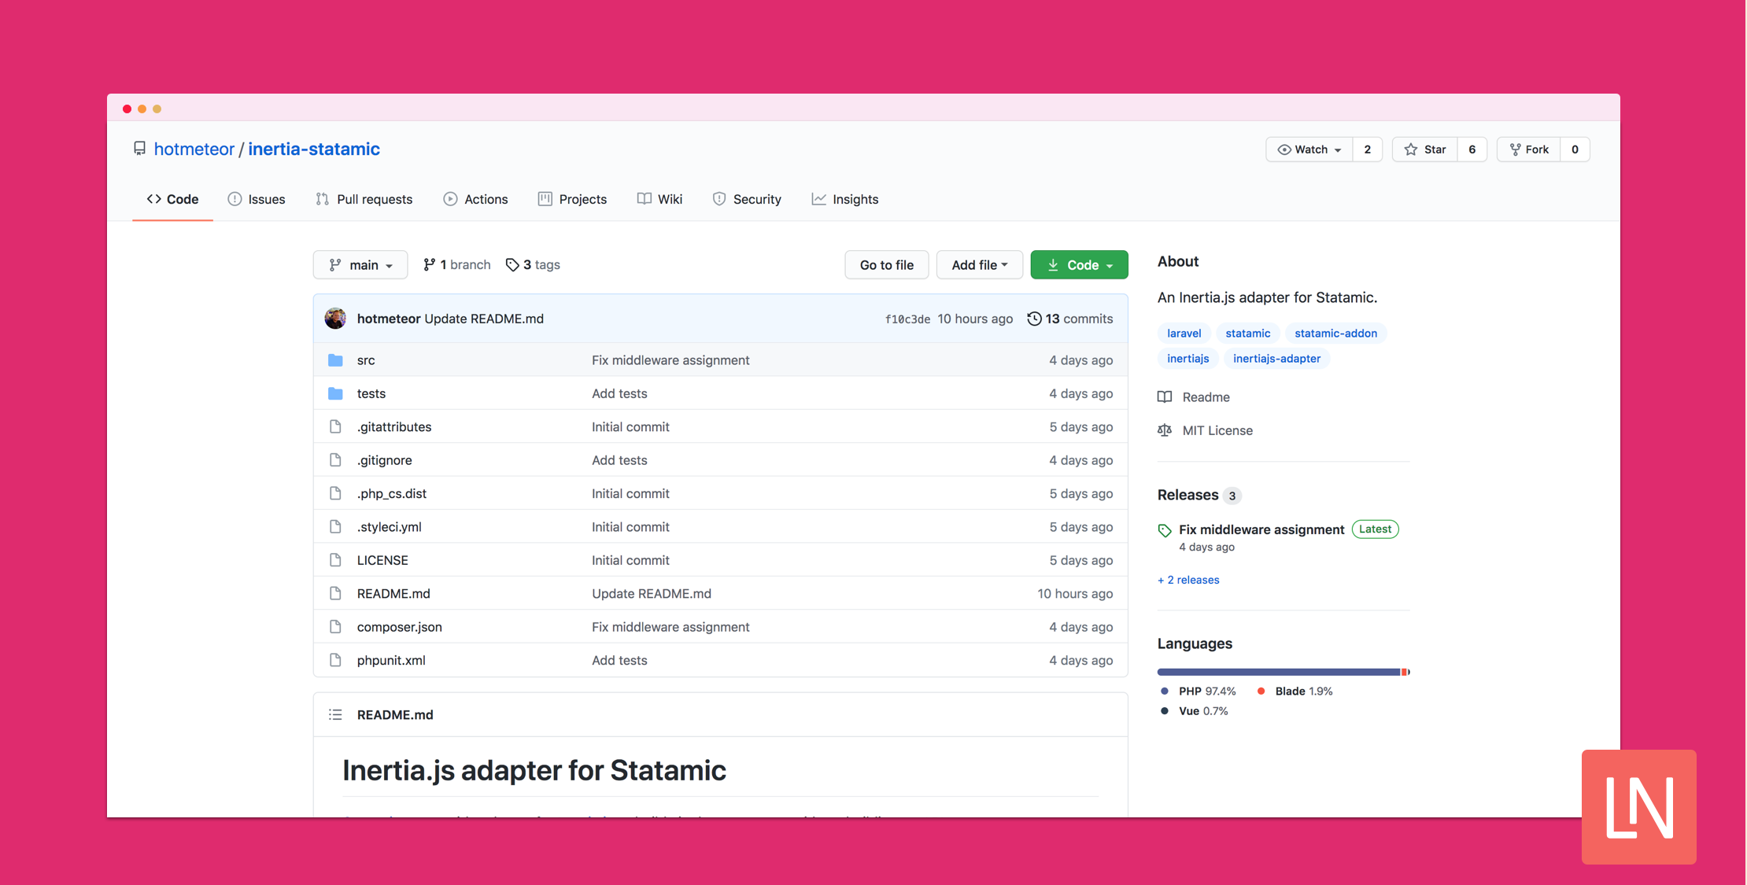The width and height of the screenshot is (1747, 885).
Task: Click the MIT License link in About
Action: point(1219,430)
